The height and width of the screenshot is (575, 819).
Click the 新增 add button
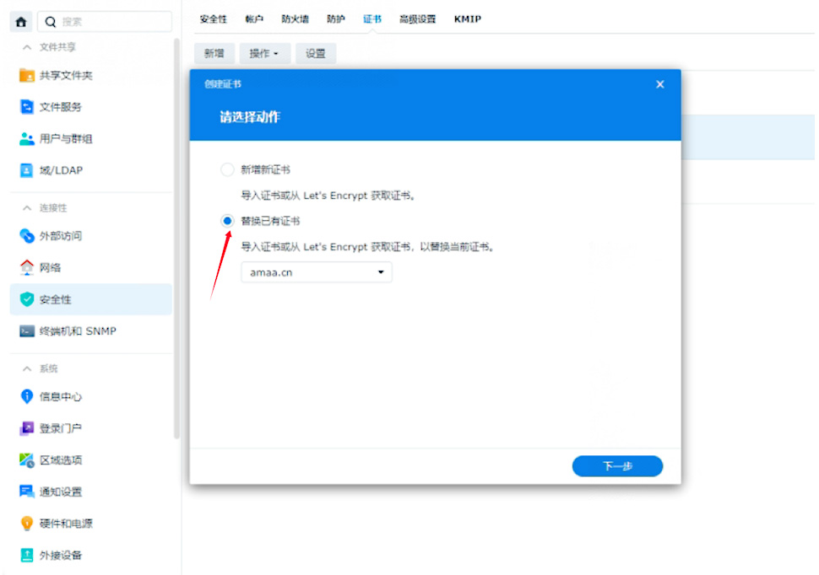click(x=214, y=53)
